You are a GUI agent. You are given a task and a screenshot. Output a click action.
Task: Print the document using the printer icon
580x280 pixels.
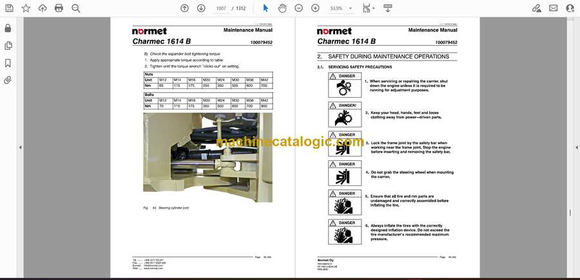point(59,8)
